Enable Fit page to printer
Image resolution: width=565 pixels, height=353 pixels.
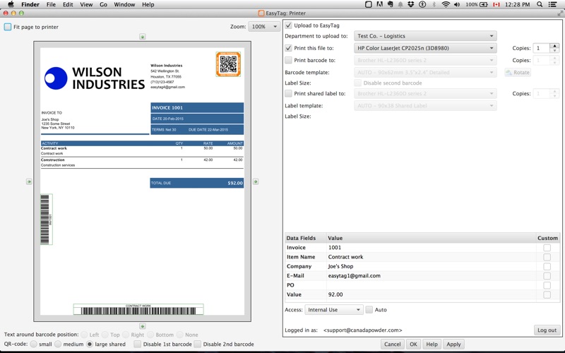tap(8, 27)
